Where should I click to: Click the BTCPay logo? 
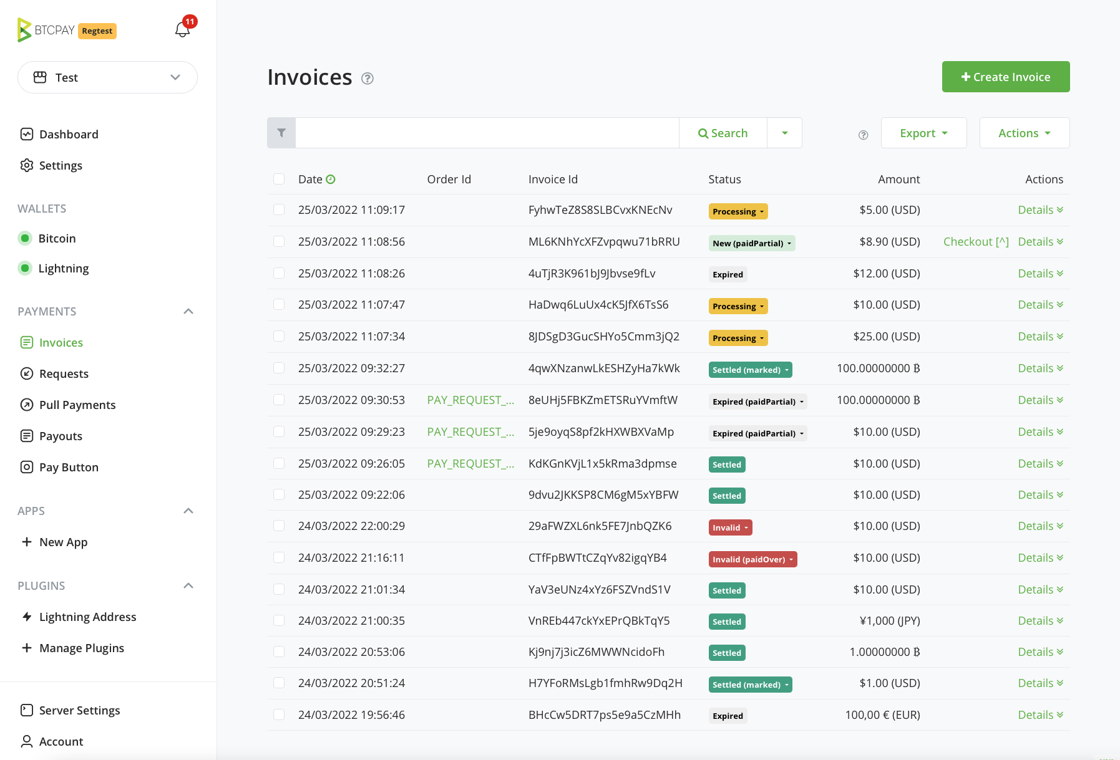coord(46,30)
